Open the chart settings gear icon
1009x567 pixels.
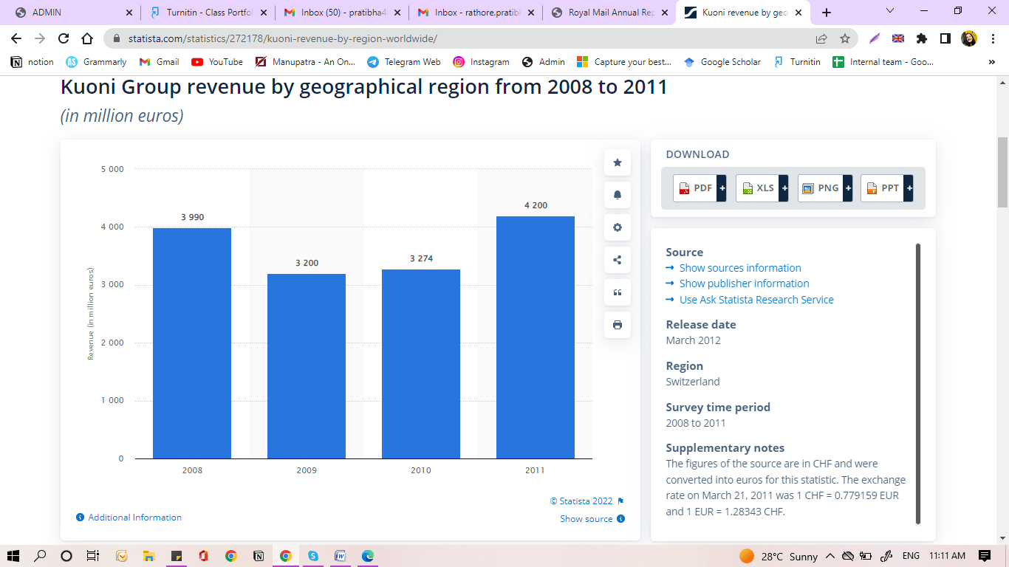tap(617, 227)
